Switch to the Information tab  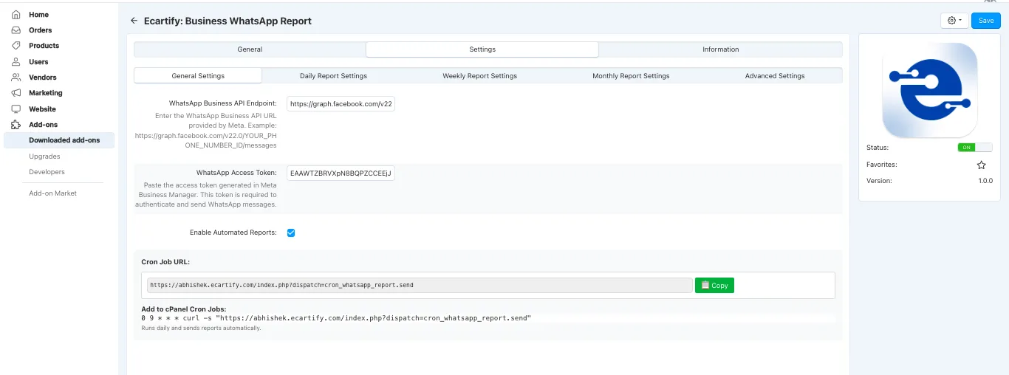click(x=720, y=49)
